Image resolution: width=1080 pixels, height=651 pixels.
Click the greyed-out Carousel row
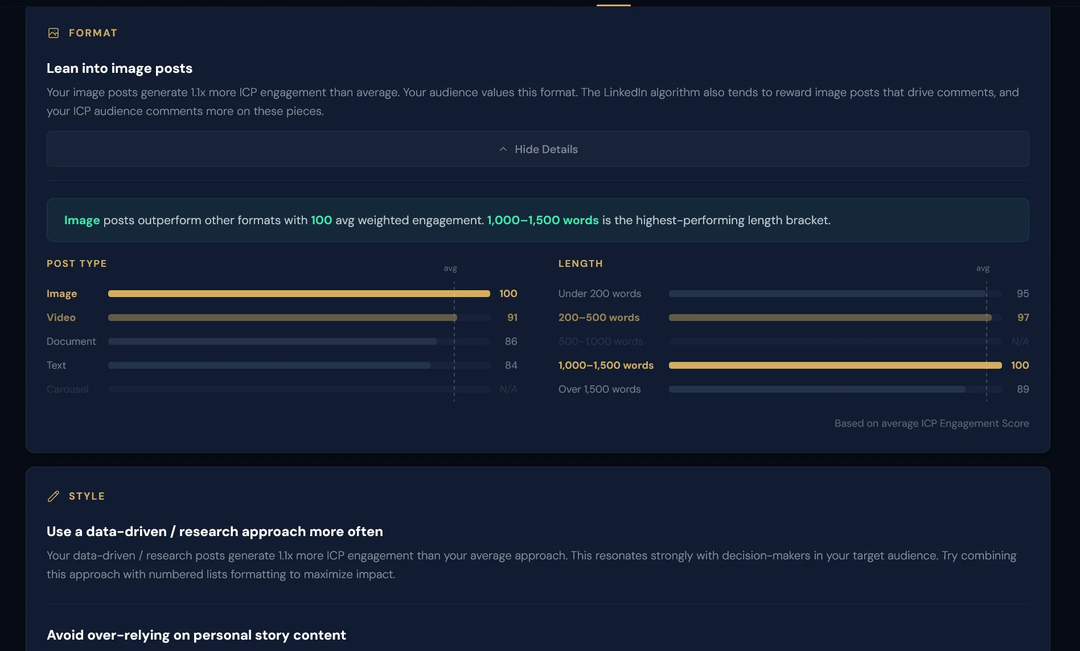tap(67, 389)
